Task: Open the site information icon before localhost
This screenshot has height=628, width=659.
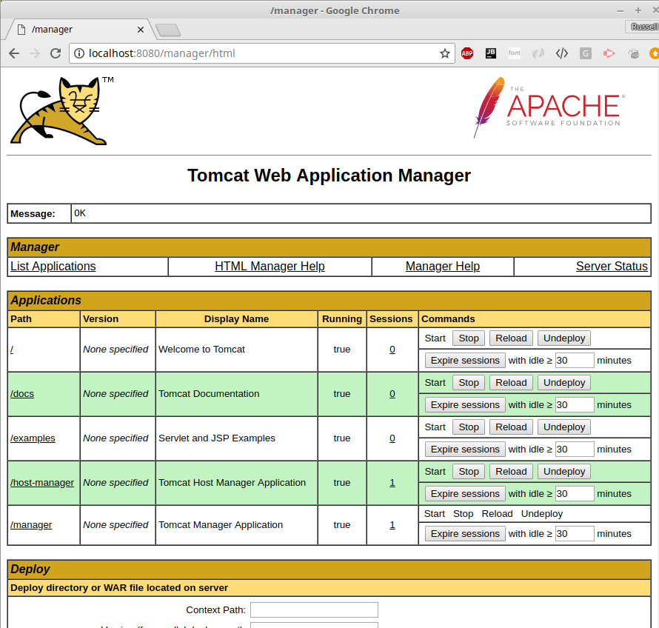Action: 78,53
